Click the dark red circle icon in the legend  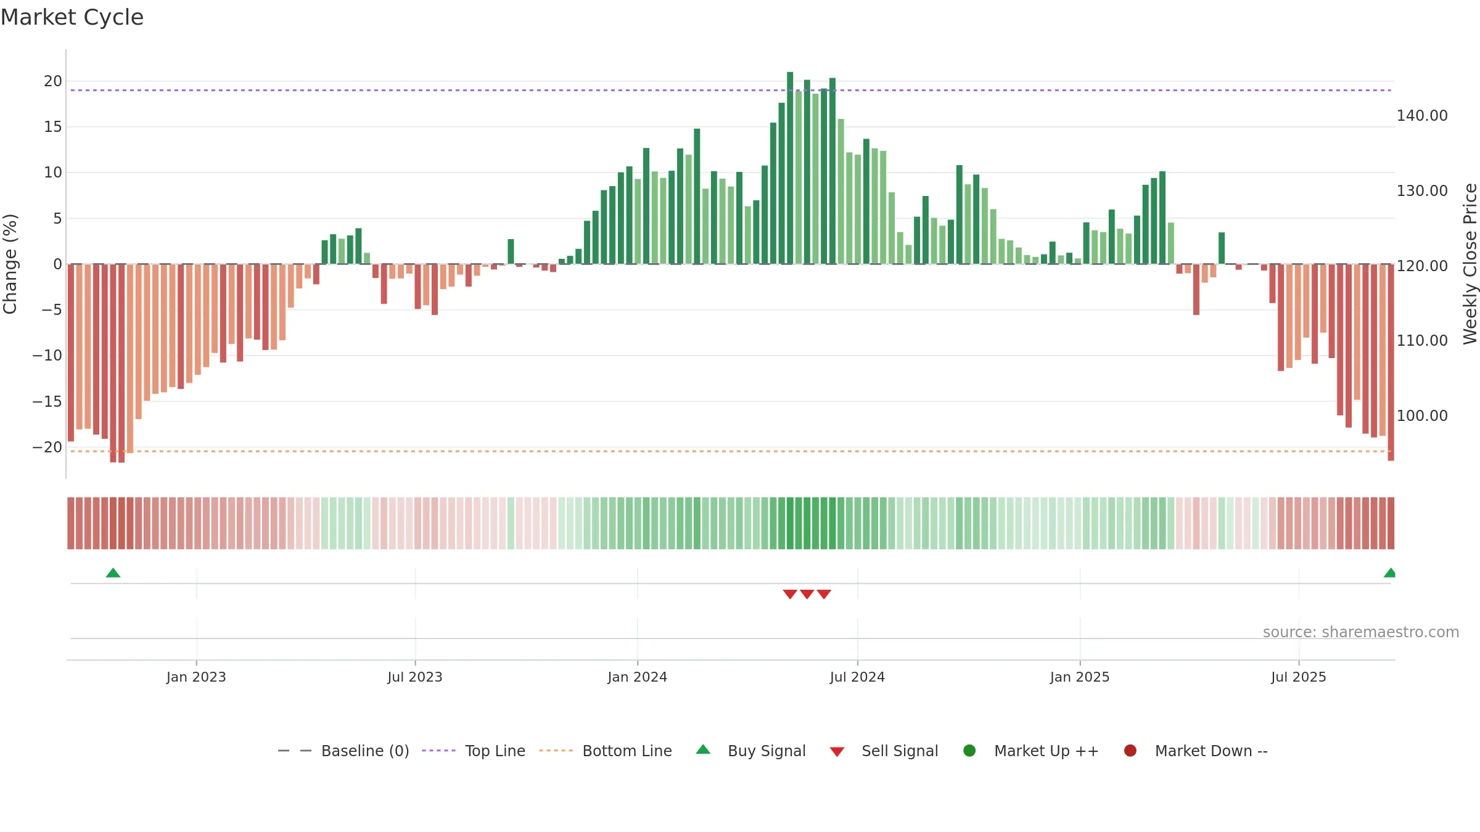(x=1130, y=751)
